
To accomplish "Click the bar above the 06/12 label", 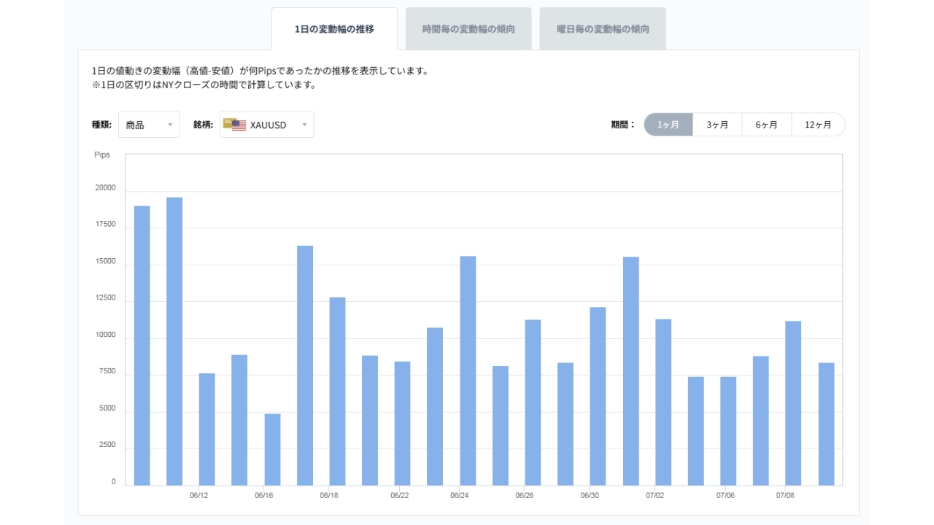I will click(207, 429).
